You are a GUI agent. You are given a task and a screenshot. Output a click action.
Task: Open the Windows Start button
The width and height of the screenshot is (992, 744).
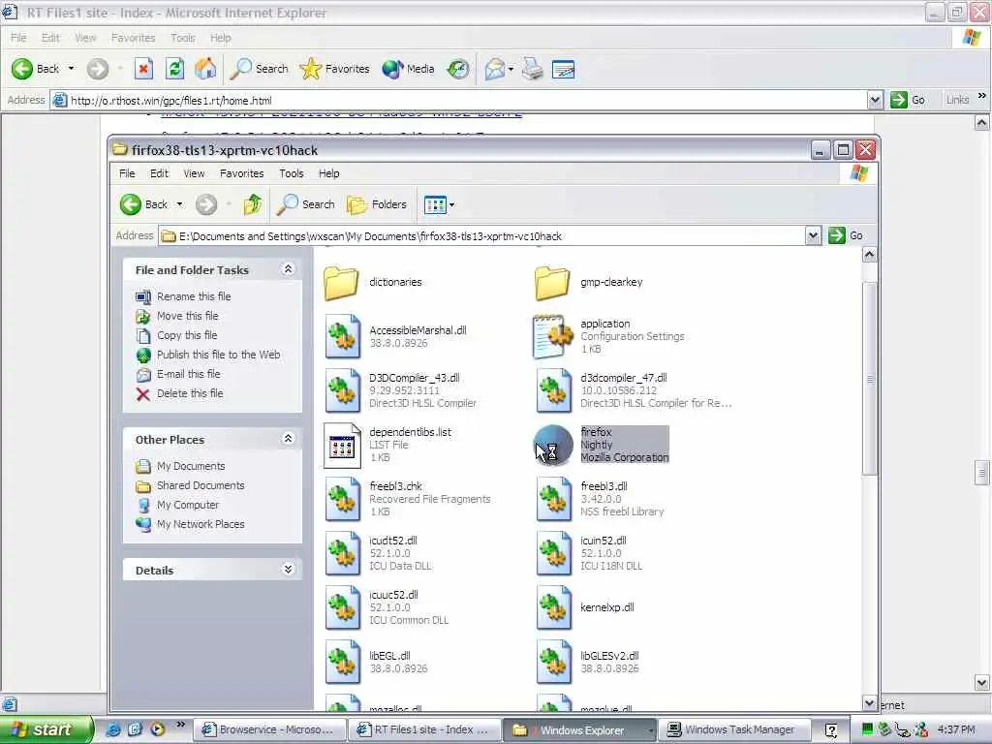tap(46, 729)
